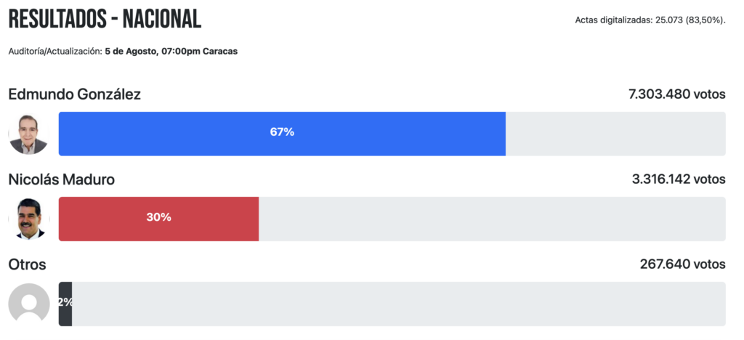Click the 3.316.142 votos count
Viewport: 744px width, 340px height.
click(678, 179)
